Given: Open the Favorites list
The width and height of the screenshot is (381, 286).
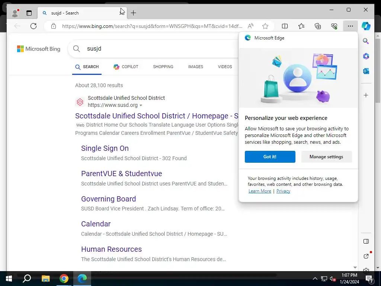Looking at the screenshot, I should [x=301, y=26].
